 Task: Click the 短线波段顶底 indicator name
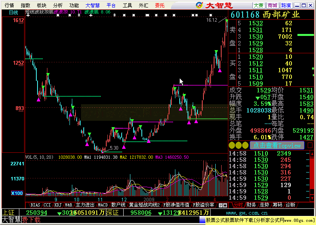point(39,12)
